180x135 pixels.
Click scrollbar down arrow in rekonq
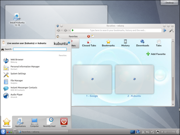(x=173, y=104)
